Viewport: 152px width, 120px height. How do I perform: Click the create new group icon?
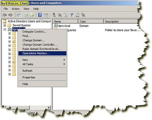pos(60,15)
